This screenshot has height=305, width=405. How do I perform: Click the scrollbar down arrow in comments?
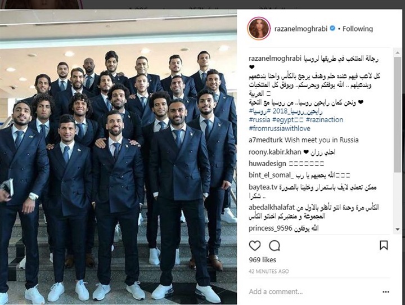tap(398, 229)
